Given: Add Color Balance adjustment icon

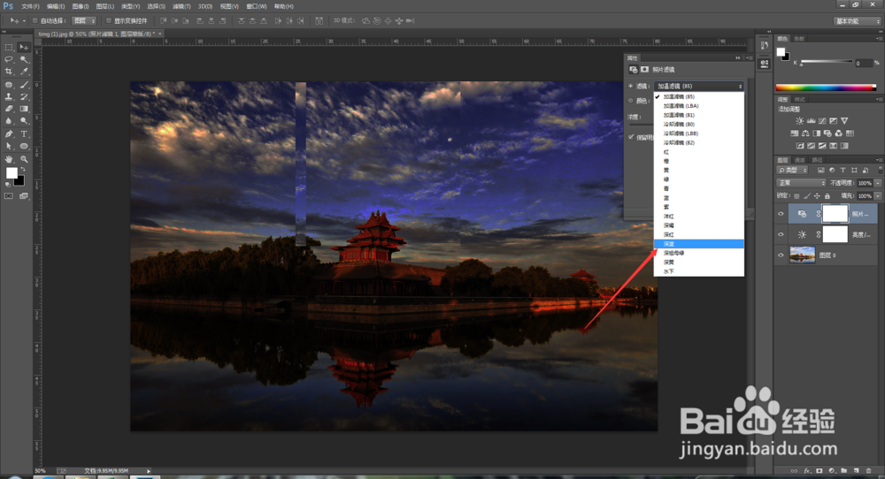Looking at the screenshot, I should [x=805, y=133].
